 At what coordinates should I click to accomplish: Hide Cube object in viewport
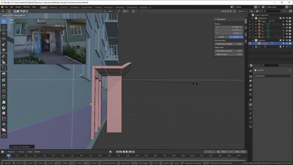click(287, 22)
